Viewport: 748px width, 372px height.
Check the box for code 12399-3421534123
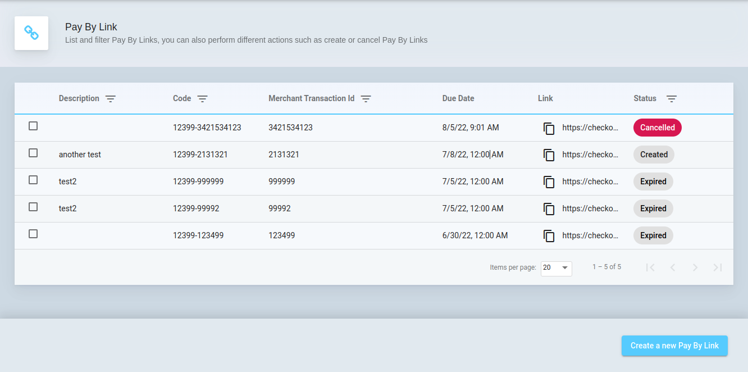pos(33,126)
